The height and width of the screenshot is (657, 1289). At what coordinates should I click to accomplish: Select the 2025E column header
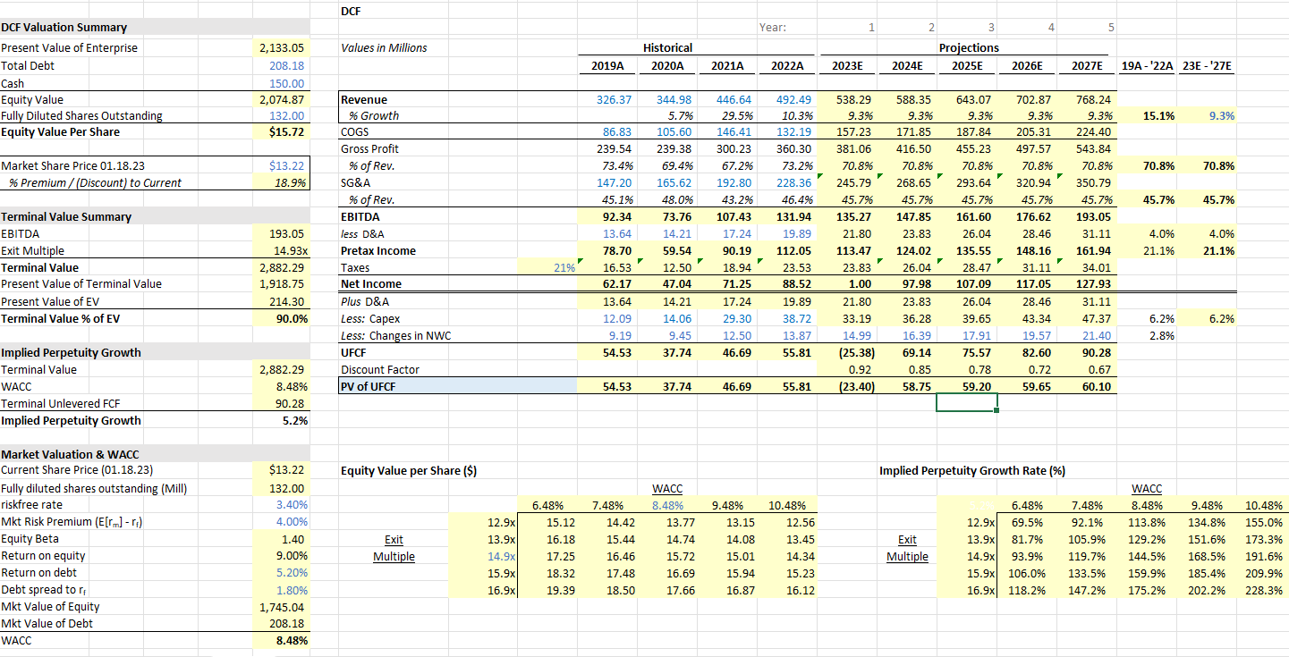pos(966,65)
